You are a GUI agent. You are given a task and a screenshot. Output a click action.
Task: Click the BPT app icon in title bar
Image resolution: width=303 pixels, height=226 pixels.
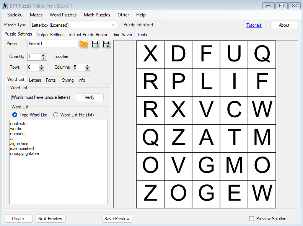click(5, 6)
